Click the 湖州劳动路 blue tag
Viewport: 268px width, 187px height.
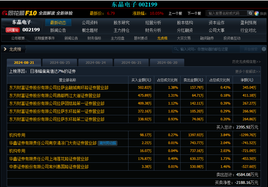coord(108,143)
